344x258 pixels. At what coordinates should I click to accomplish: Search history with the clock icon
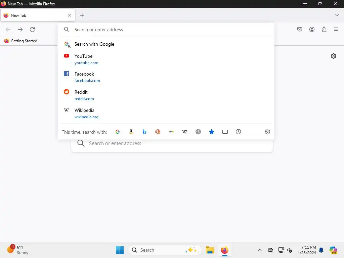[238, 132]
